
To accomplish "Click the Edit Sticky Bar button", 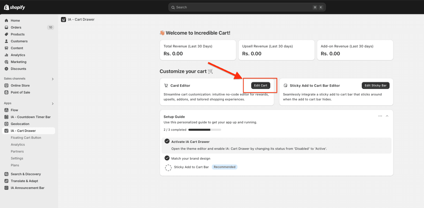I will click(376, 85).
